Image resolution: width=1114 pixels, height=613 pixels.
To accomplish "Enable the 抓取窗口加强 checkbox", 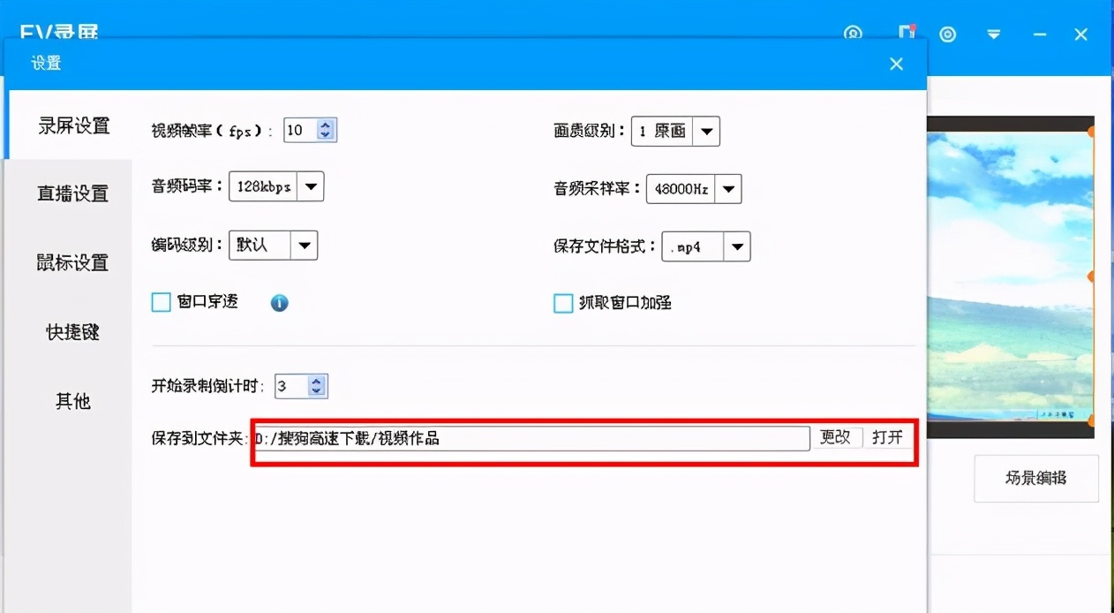I will pos(563,303).
